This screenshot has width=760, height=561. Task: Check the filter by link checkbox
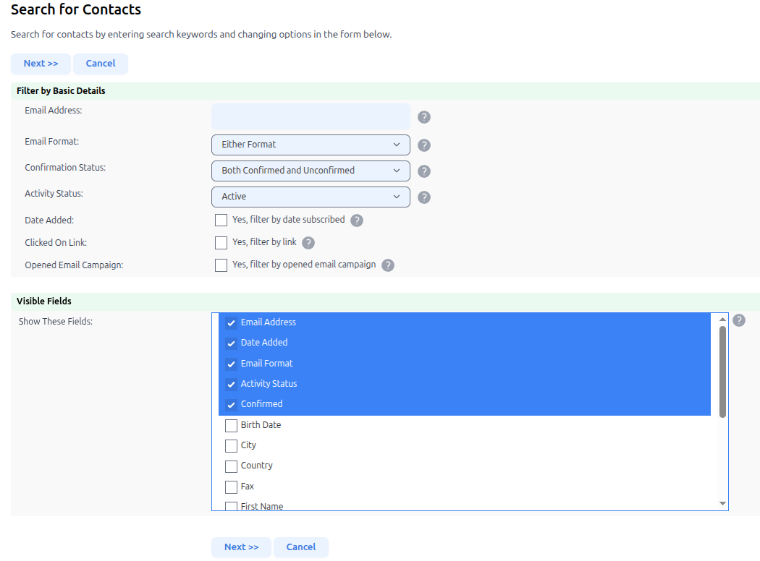(x=221, y=242)
